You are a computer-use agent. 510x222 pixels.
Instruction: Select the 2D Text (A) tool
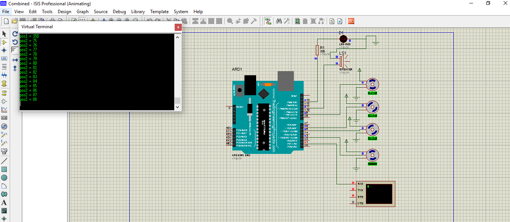point(4,202)
